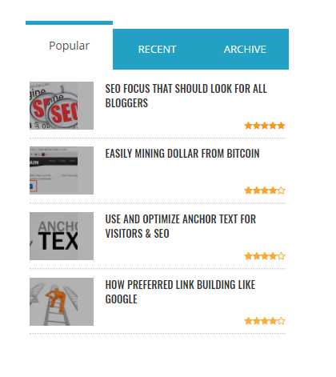This screenshot has width=336, height=377.
Task: Open the Recent tab
Action: pyautogui.click(x=157, y=50)
